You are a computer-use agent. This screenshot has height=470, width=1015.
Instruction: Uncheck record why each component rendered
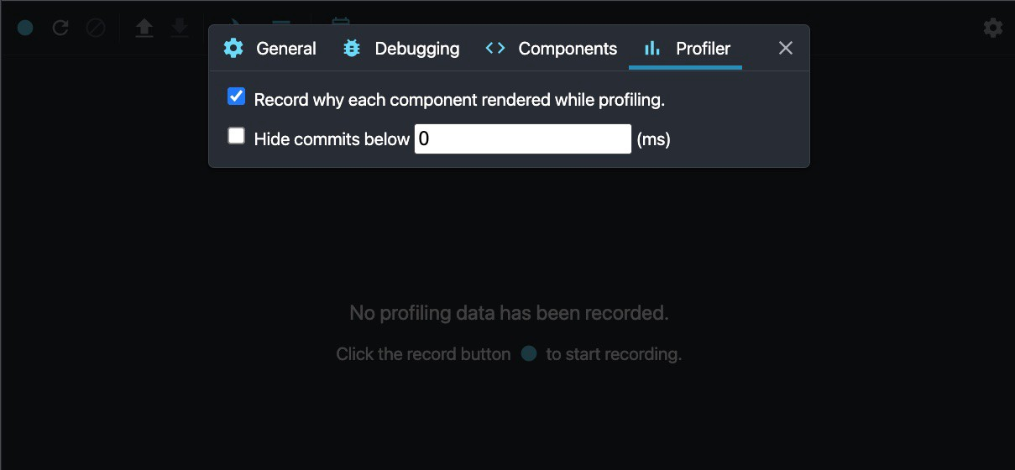click(237, 97)
